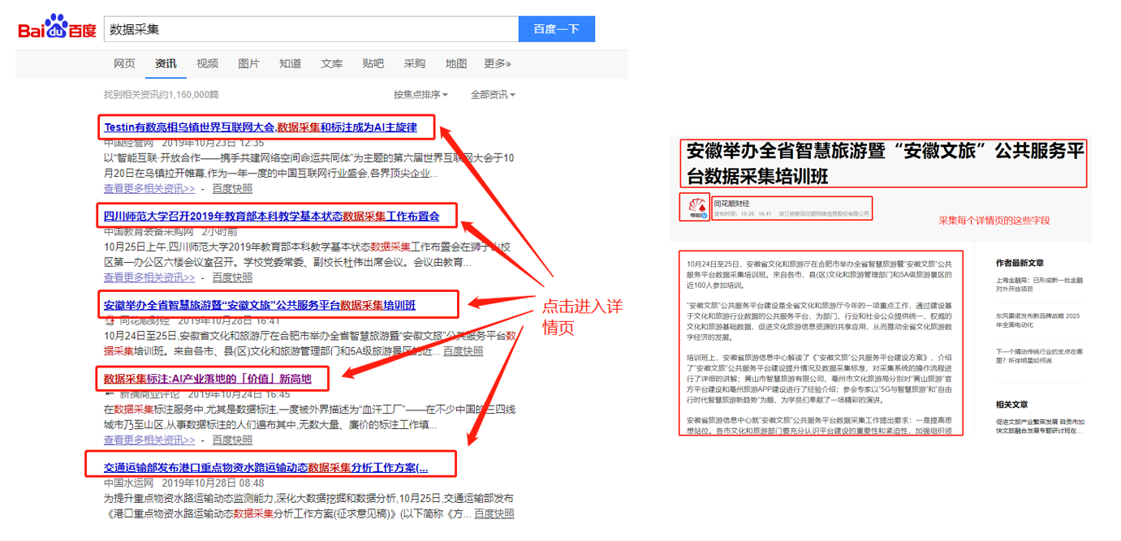Click 查看更多相关资讯 under the 四川师范大学 result

pyautogui.click(x=149, y=277)
